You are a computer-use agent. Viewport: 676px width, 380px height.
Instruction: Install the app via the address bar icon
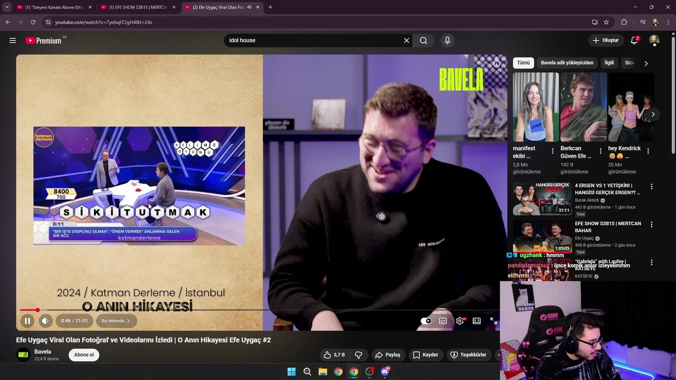[x=595, y=22]
